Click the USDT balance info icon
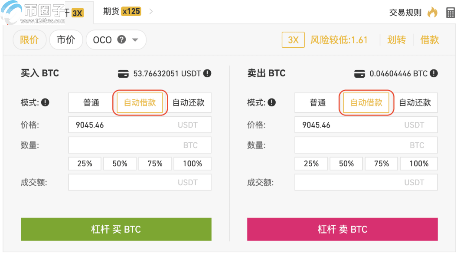457x253 pixels. pyautogui.click(x=207, y=73)
